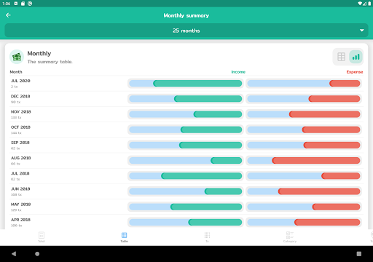
Task: Switch to table grid view
Action: 341,57
